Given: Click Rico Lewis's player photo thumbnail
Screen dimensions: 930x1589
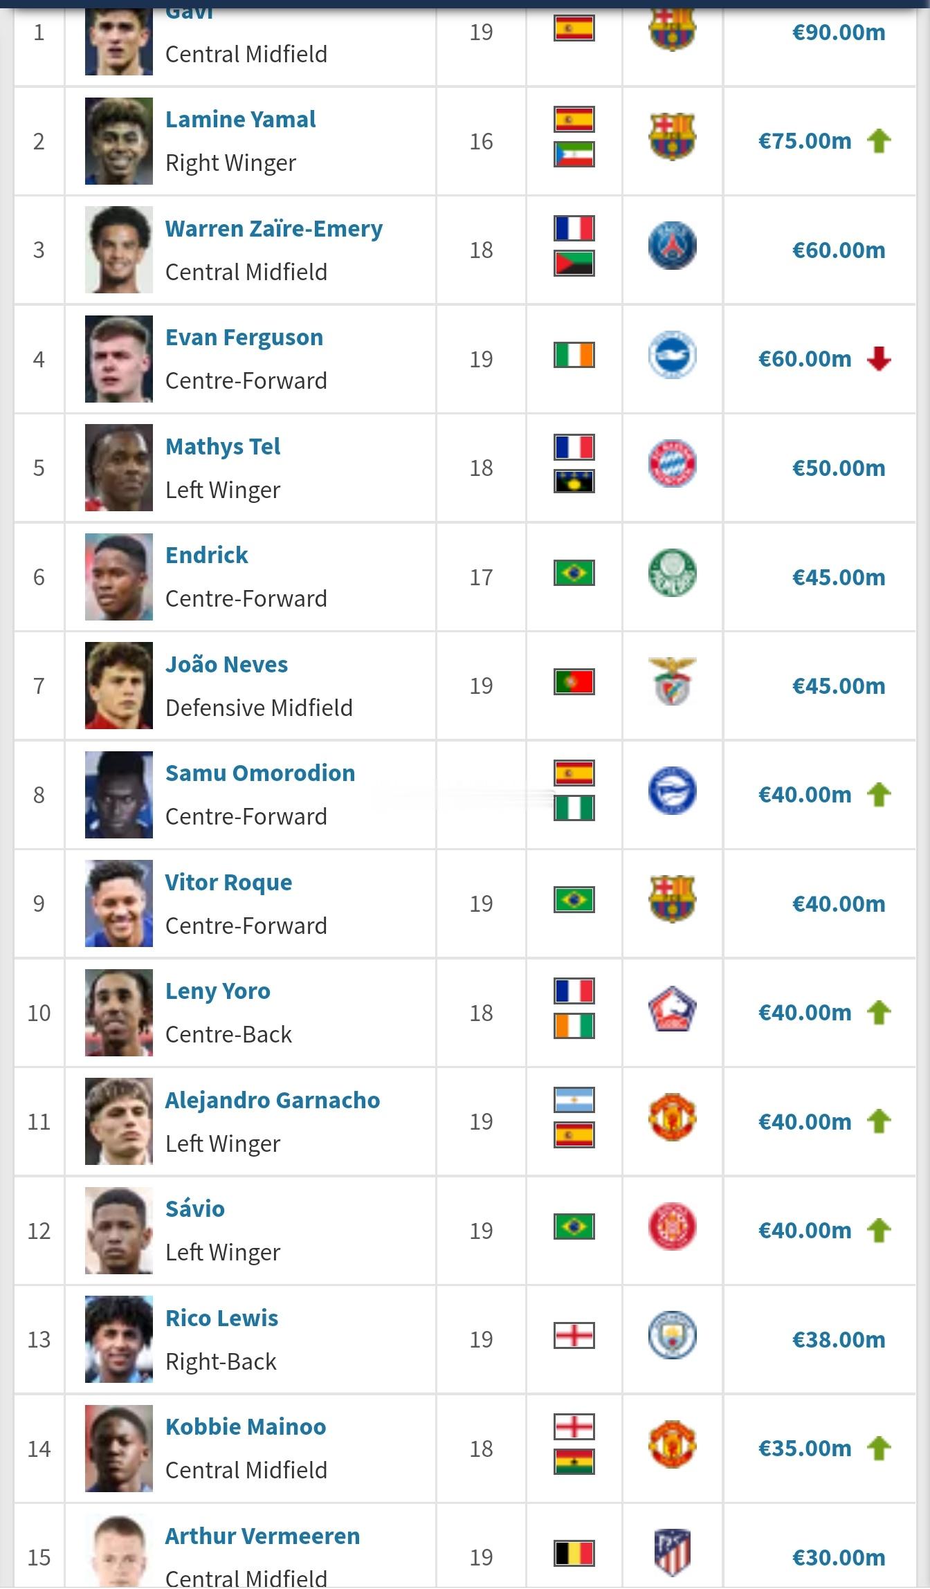Looking at the screenshot, I should [119, 1339].
